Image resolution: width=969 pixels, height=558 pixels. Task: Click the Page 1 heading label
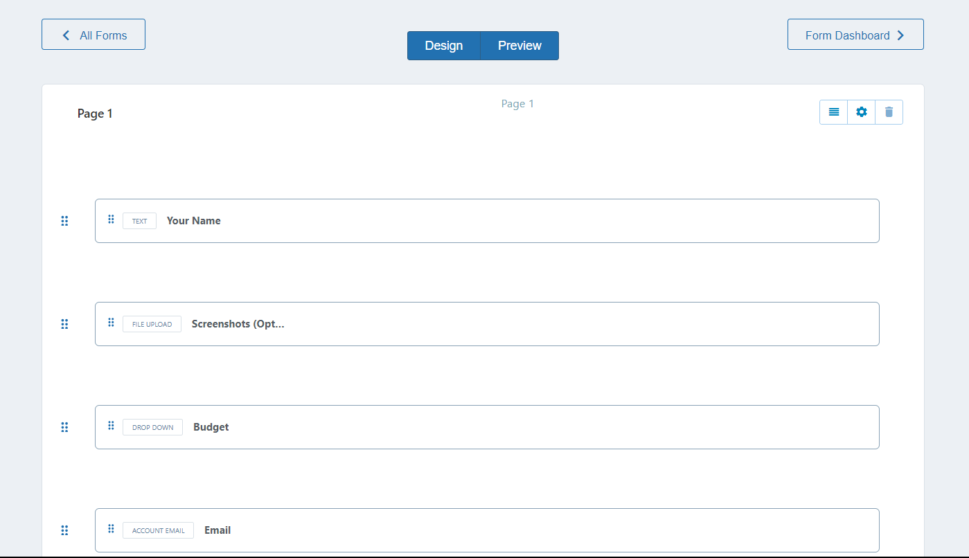95,113
